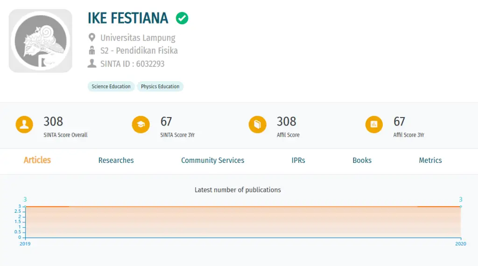Click the green verified checkmark badge
The width and height of the screenshot is (478, 266).
coord(182,18)
